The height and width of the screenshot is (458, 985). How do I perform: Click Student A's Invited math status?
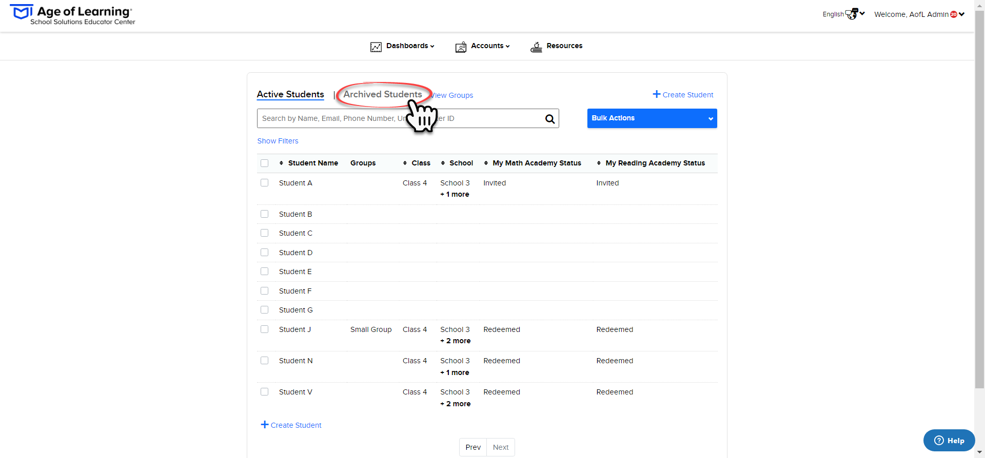(495, 183)
